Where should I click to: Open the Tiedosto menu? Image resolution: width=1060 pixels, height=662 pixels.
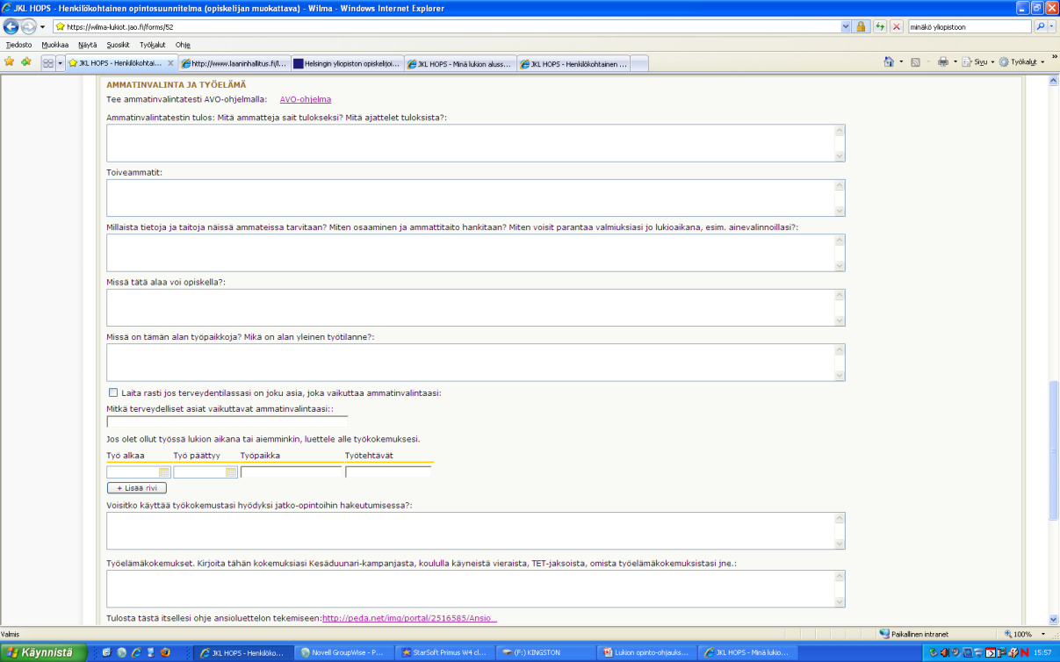[x=18, y=44]
